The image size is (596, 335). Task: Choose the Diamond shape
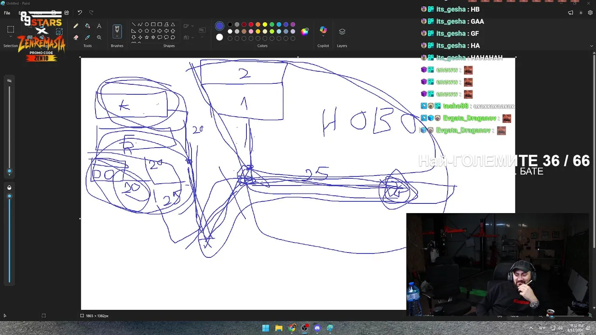click(x=140, y=31)
